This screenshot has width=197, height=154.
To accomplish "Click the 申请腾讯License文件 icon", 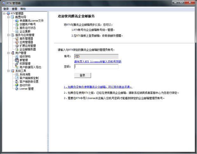I will (x=17, y=21).
